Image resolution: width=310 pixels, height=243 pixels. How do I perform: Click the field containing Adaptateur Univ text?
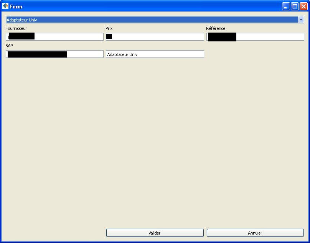(155, 54)
